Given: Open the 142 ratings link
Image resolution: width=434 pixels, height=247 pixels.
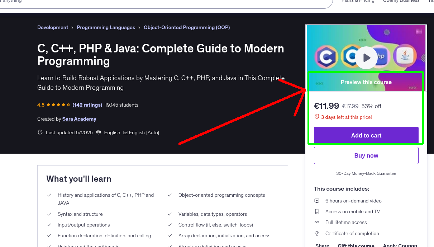Looking at the screenshot, I should click(x=87, y=105).
